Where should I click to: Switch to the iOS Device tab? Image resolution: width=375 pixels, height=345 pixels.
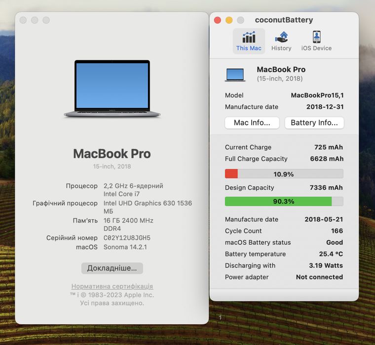tap(316, 41)
